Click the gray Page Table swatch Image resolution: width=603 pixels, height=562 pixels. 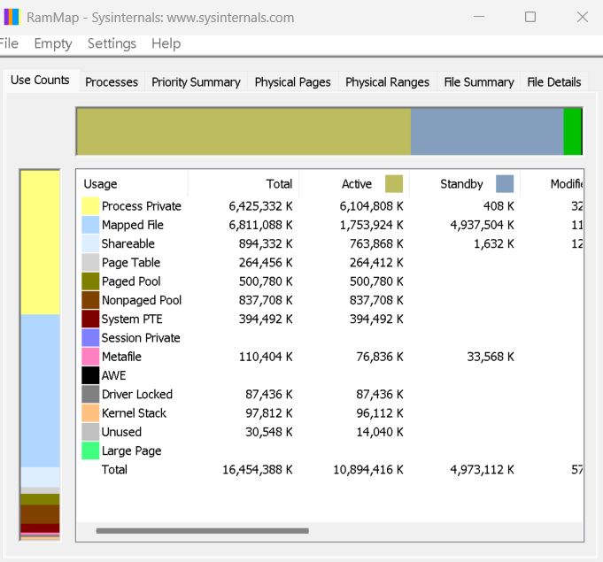pyautogui.click(x=90, y=263)
